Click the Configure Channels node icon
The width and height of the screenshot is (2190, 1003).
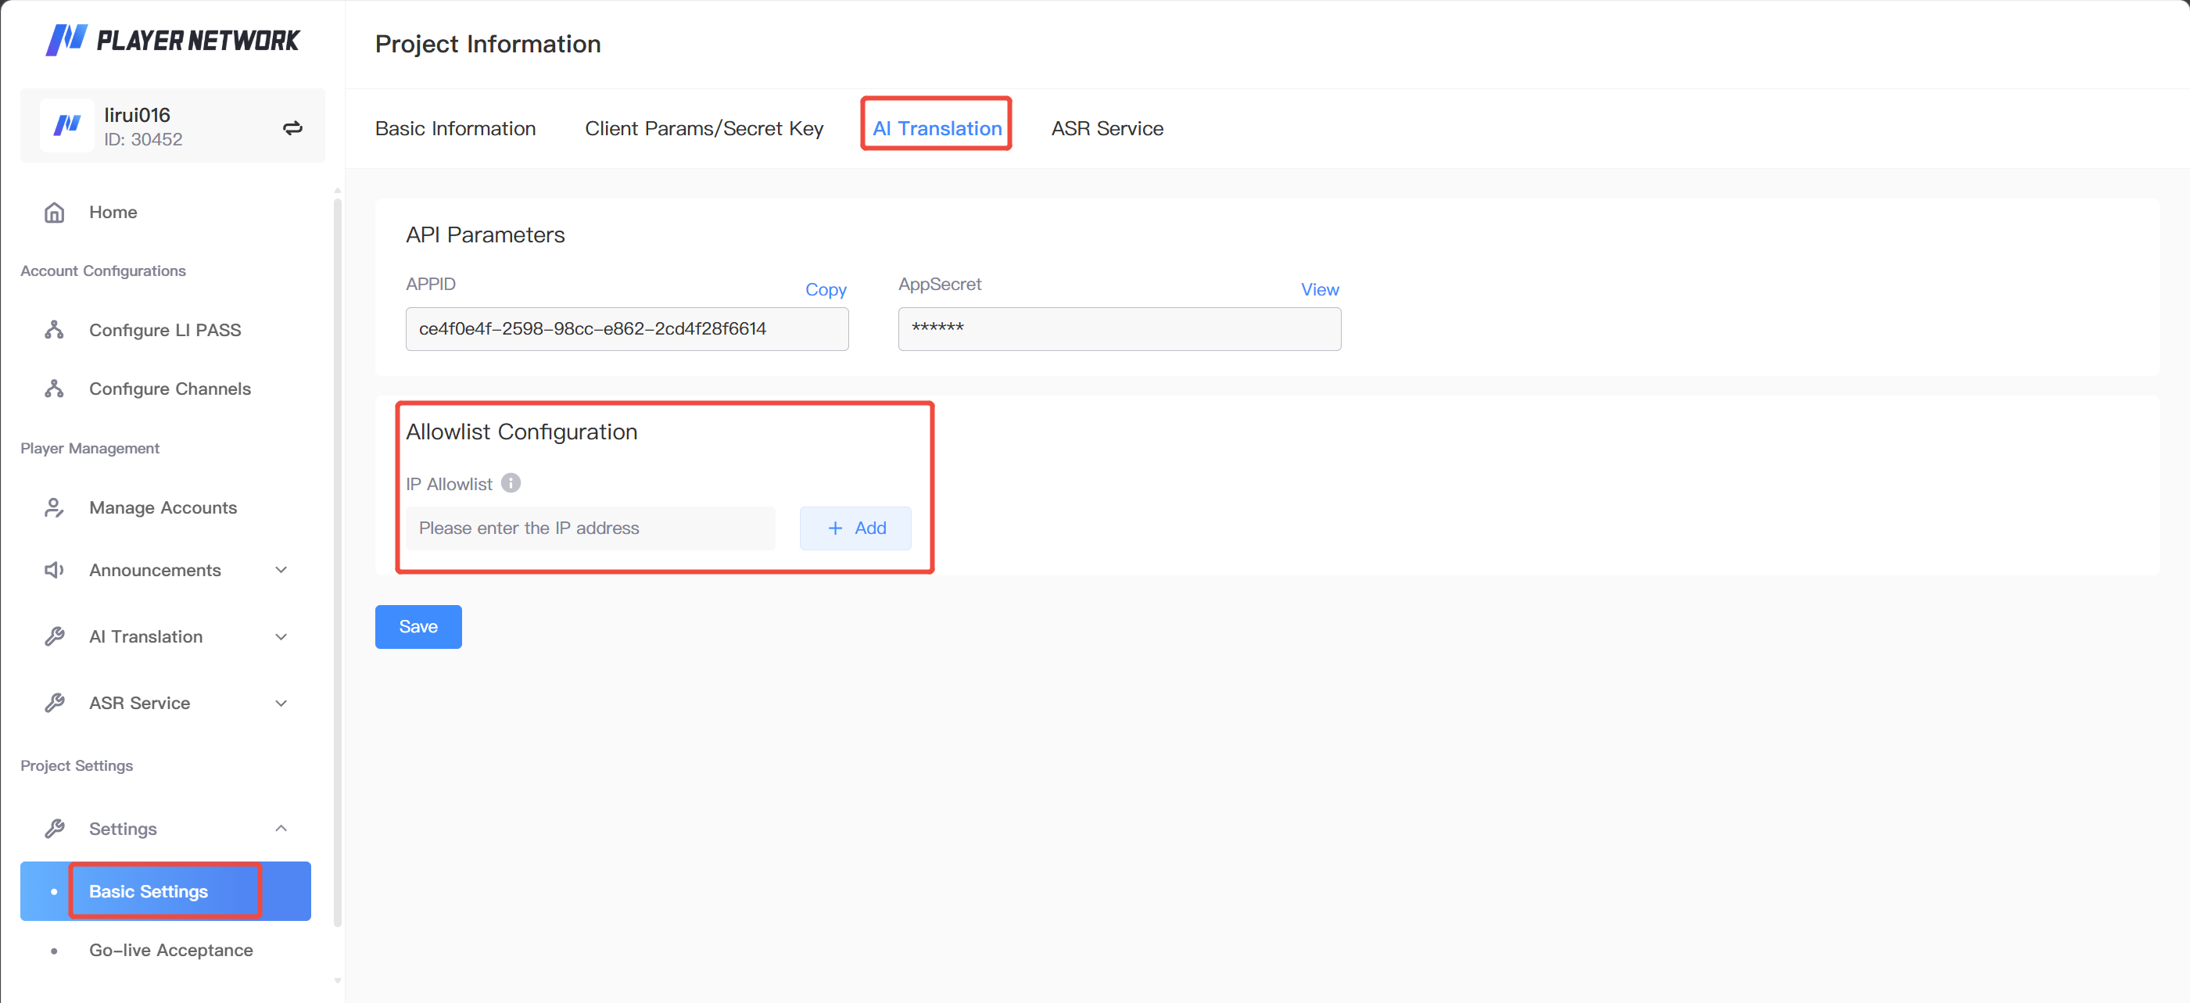pos(55,389)
